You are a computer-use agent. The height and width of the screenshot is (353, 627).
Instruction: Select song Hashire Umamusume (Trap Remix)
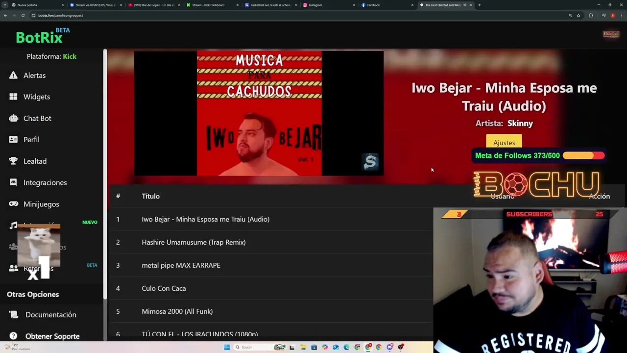270,242
